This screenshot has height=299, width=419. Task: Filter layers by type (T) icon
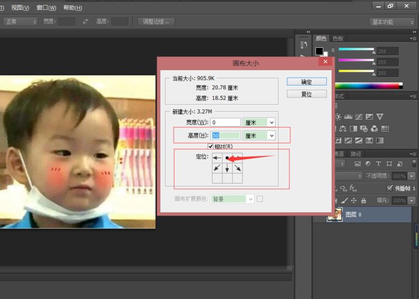point(378,164)
